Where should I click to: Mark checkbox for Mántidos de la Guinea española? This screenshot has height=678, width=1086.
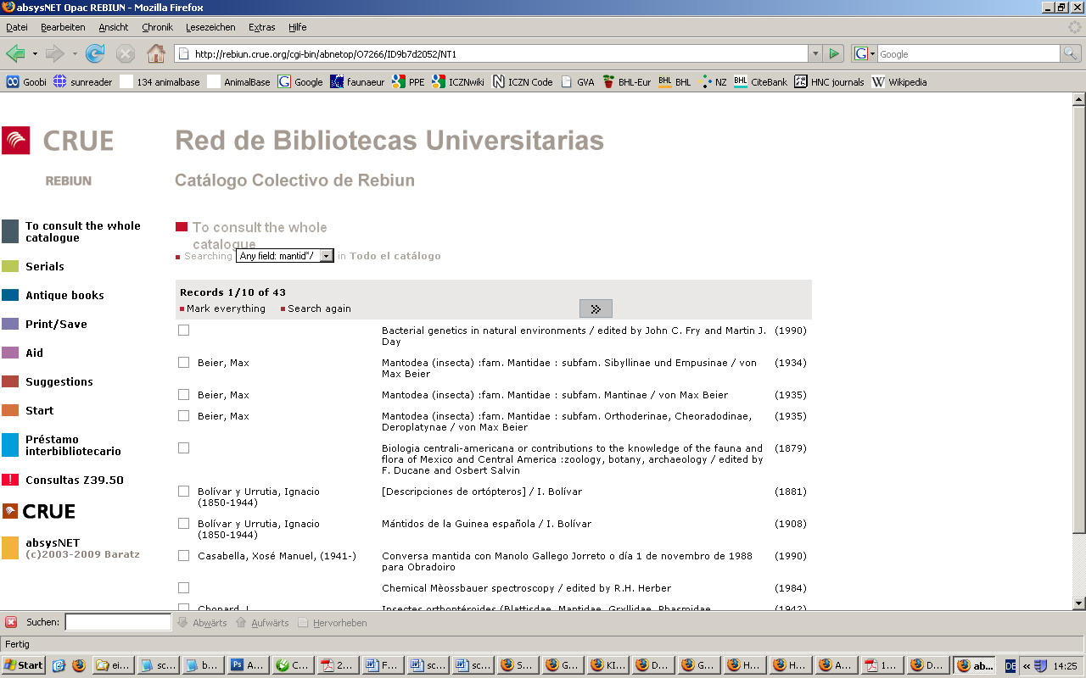(183, 524)
